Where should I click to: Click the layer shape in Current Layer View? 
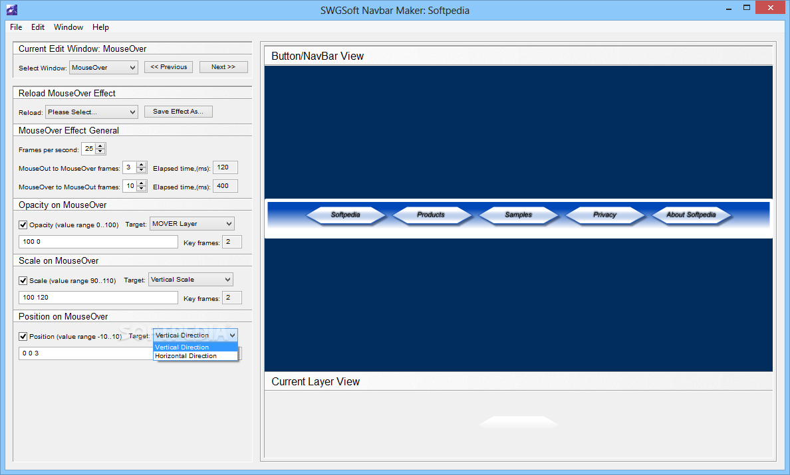pyautogui.click(x=519, y=422)
